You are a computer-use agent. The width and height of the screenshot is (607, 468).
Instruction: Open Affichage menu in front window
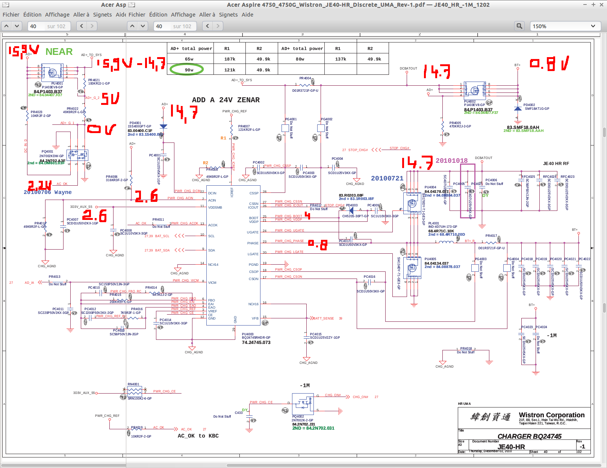183,15
